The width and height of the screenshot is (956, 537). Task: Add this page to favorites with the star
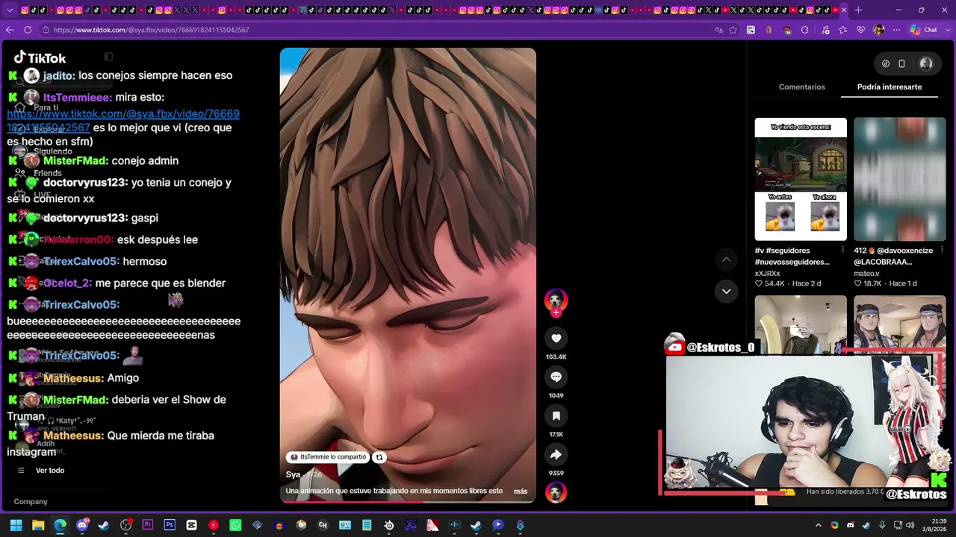coord(733,30)
